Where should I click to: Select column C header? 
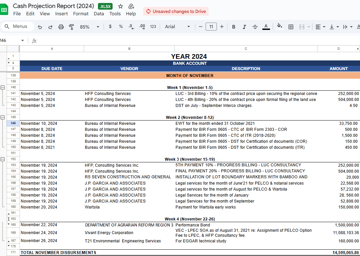(x=246, y=49)
